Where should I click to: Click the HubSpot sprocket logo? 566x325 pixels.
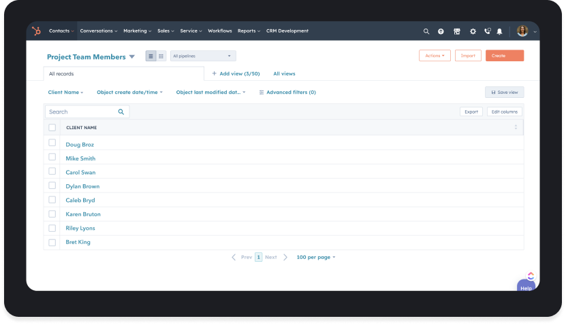[36, 31]
